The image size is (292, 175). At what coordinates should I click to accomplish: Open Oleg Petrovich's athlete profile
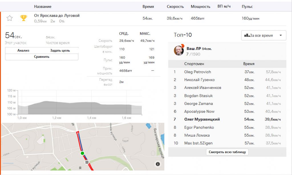(x=197, y=72)
